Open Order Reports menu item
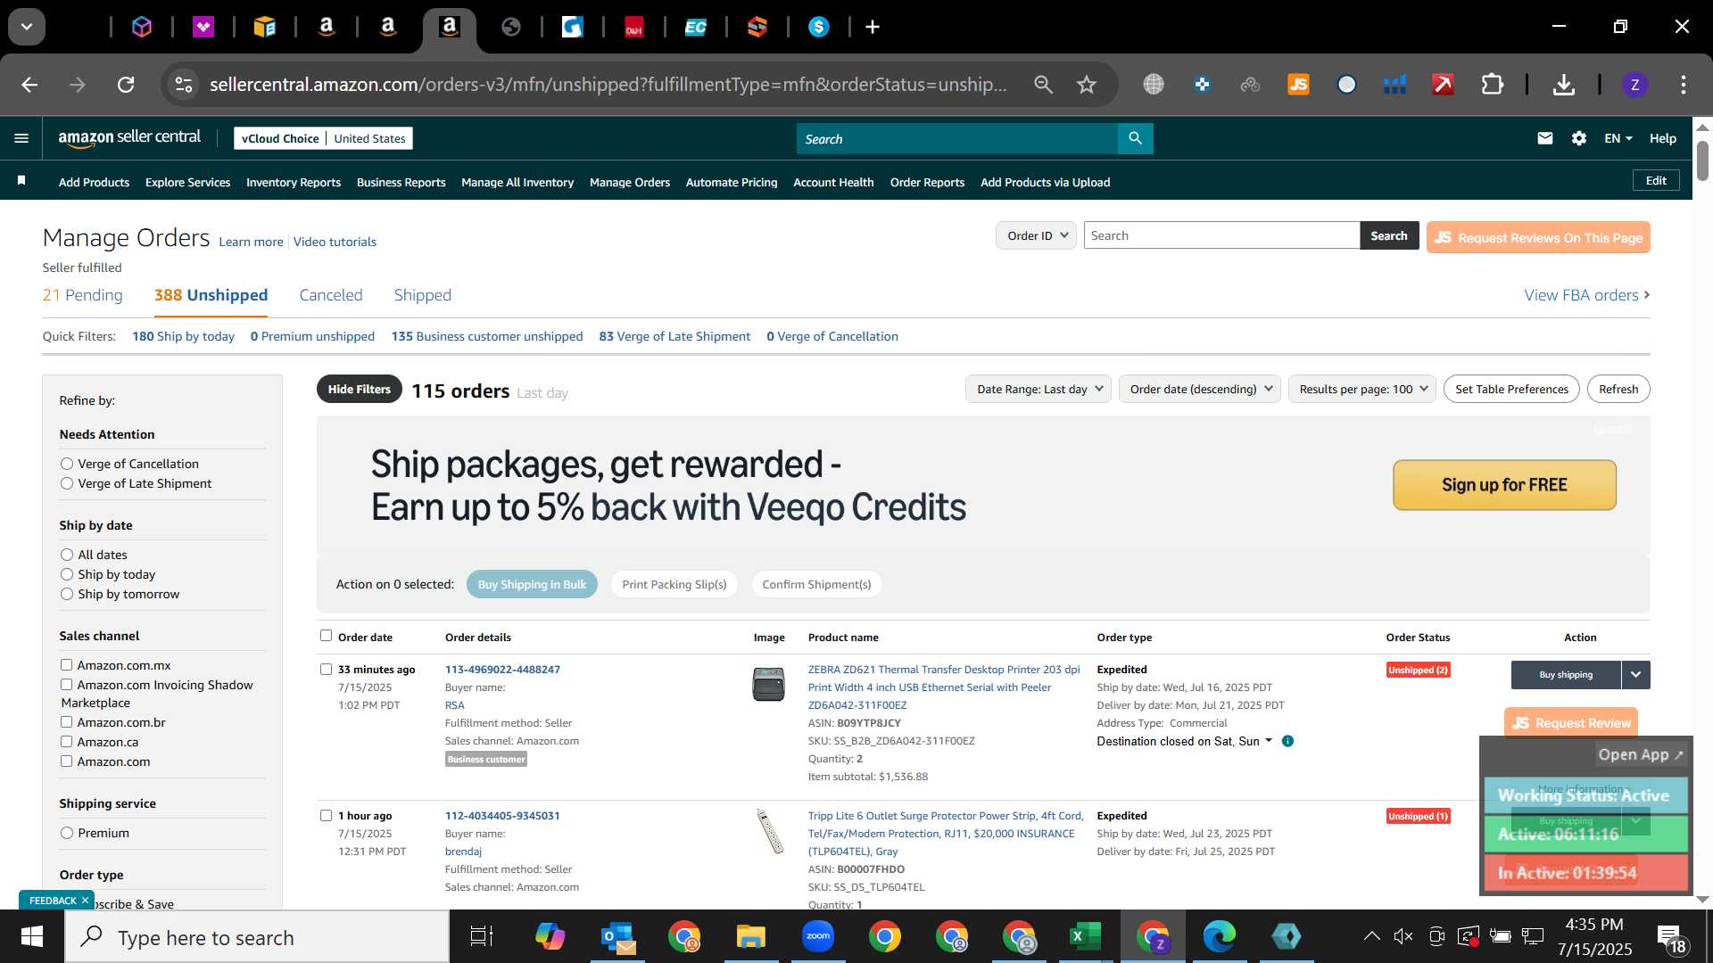Screen dimensions: 1713x963 (927, 182)
